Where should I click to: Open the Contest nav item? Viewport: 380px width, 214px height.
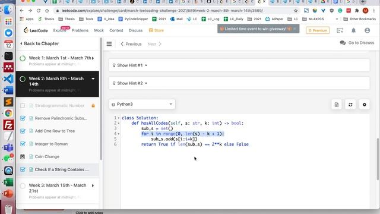click(x=116, y=30)
